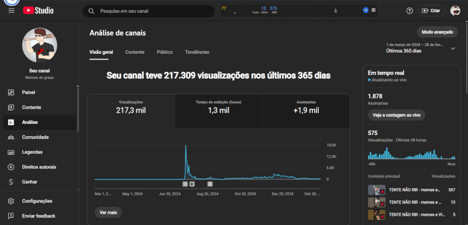Click the 48-hour views bar chart
The width and height of the screenshot is (468, 225).
click(x=412, y=153)
